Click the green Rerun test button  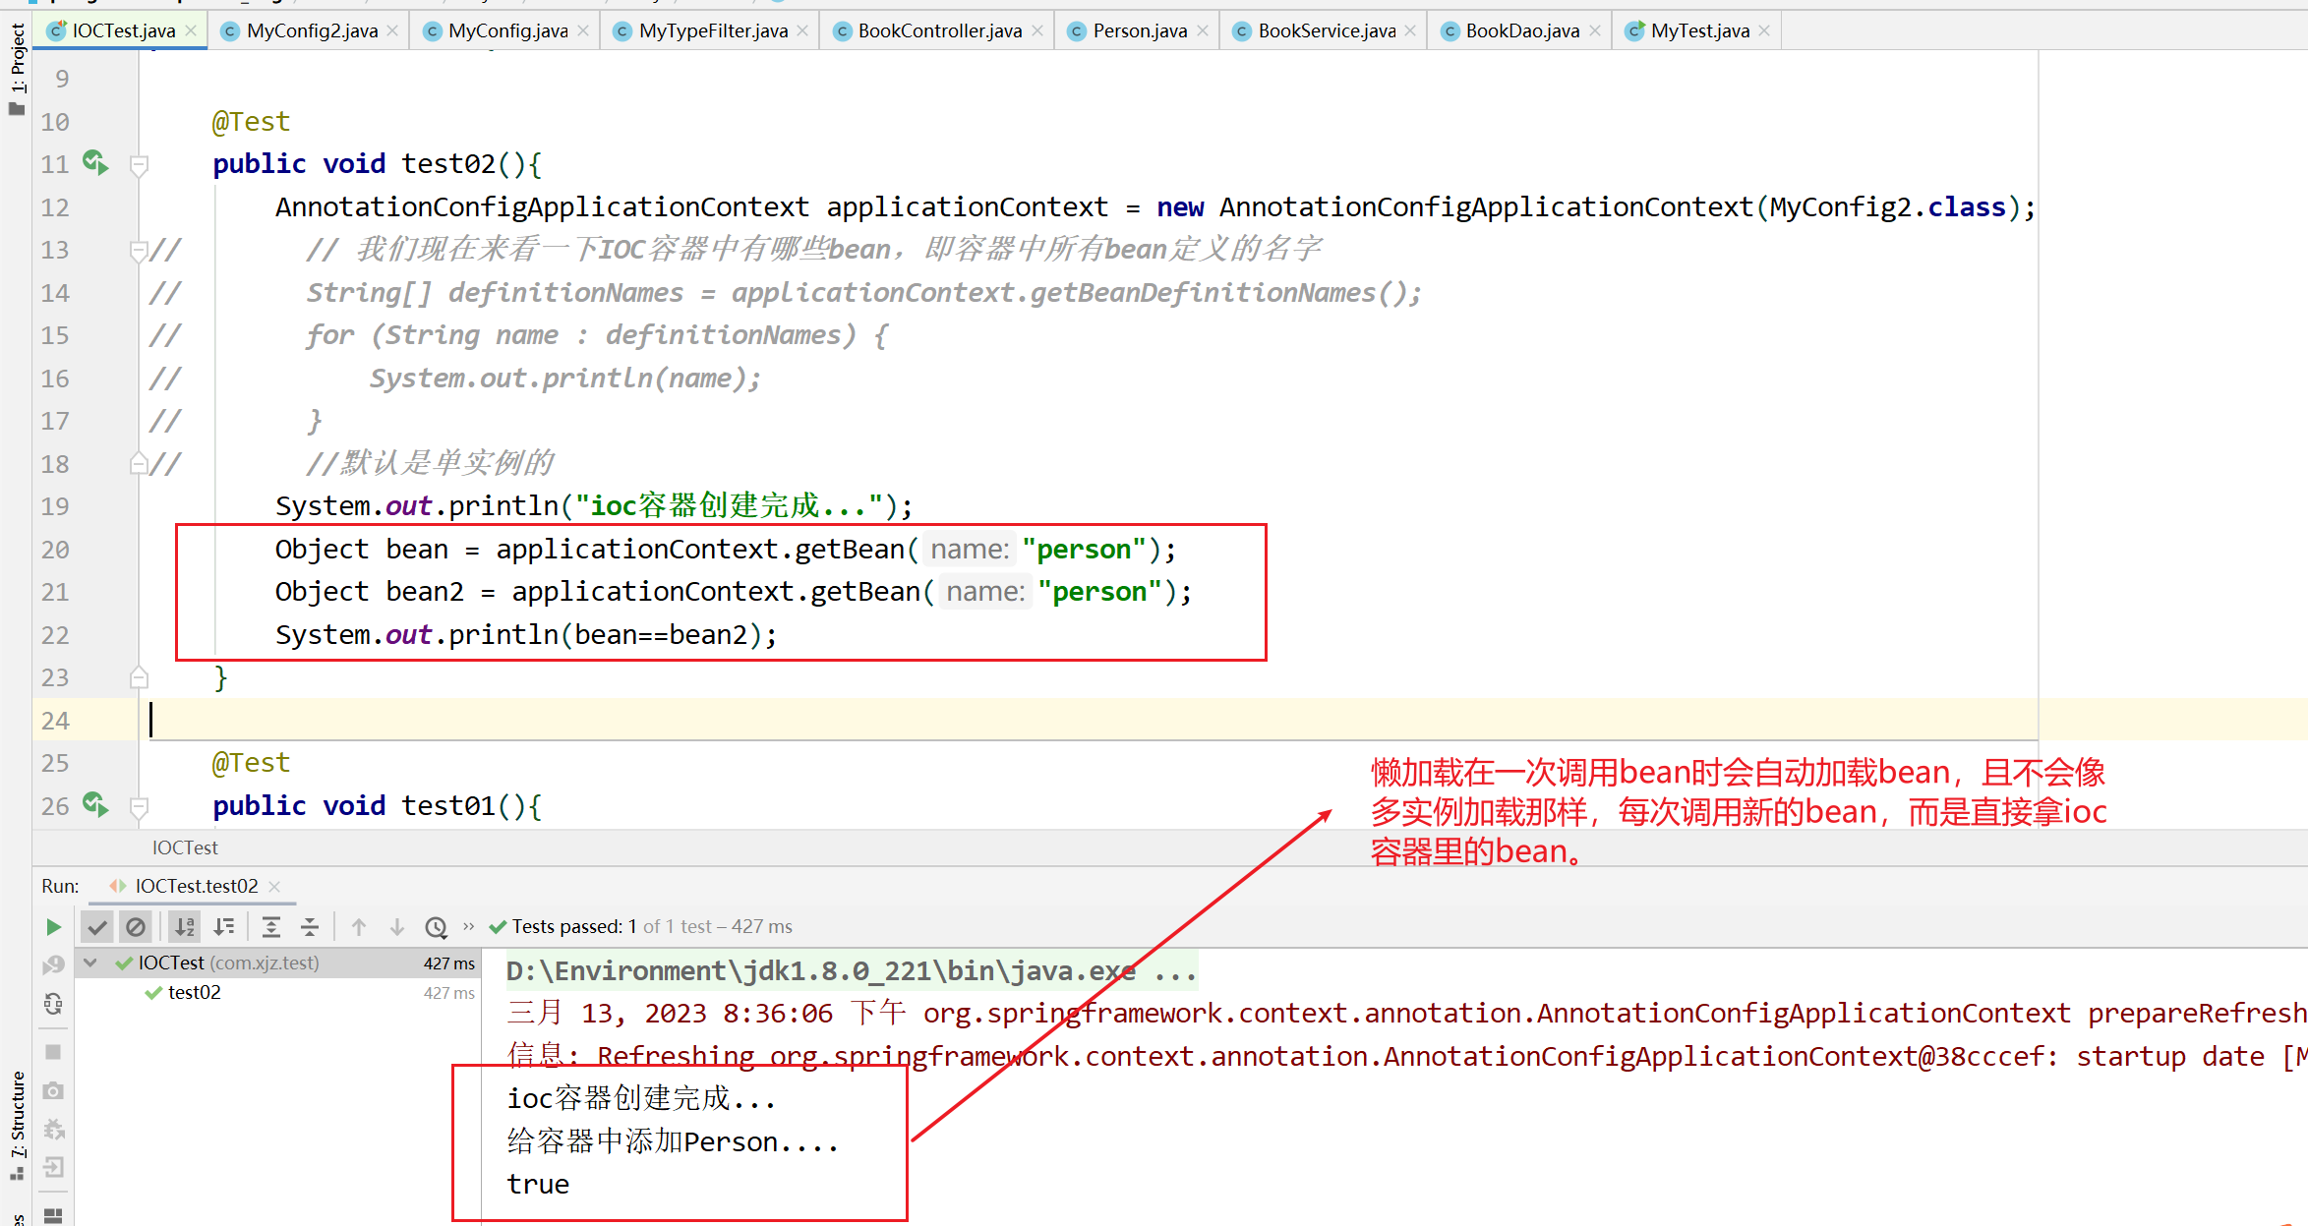coord(53,927)
